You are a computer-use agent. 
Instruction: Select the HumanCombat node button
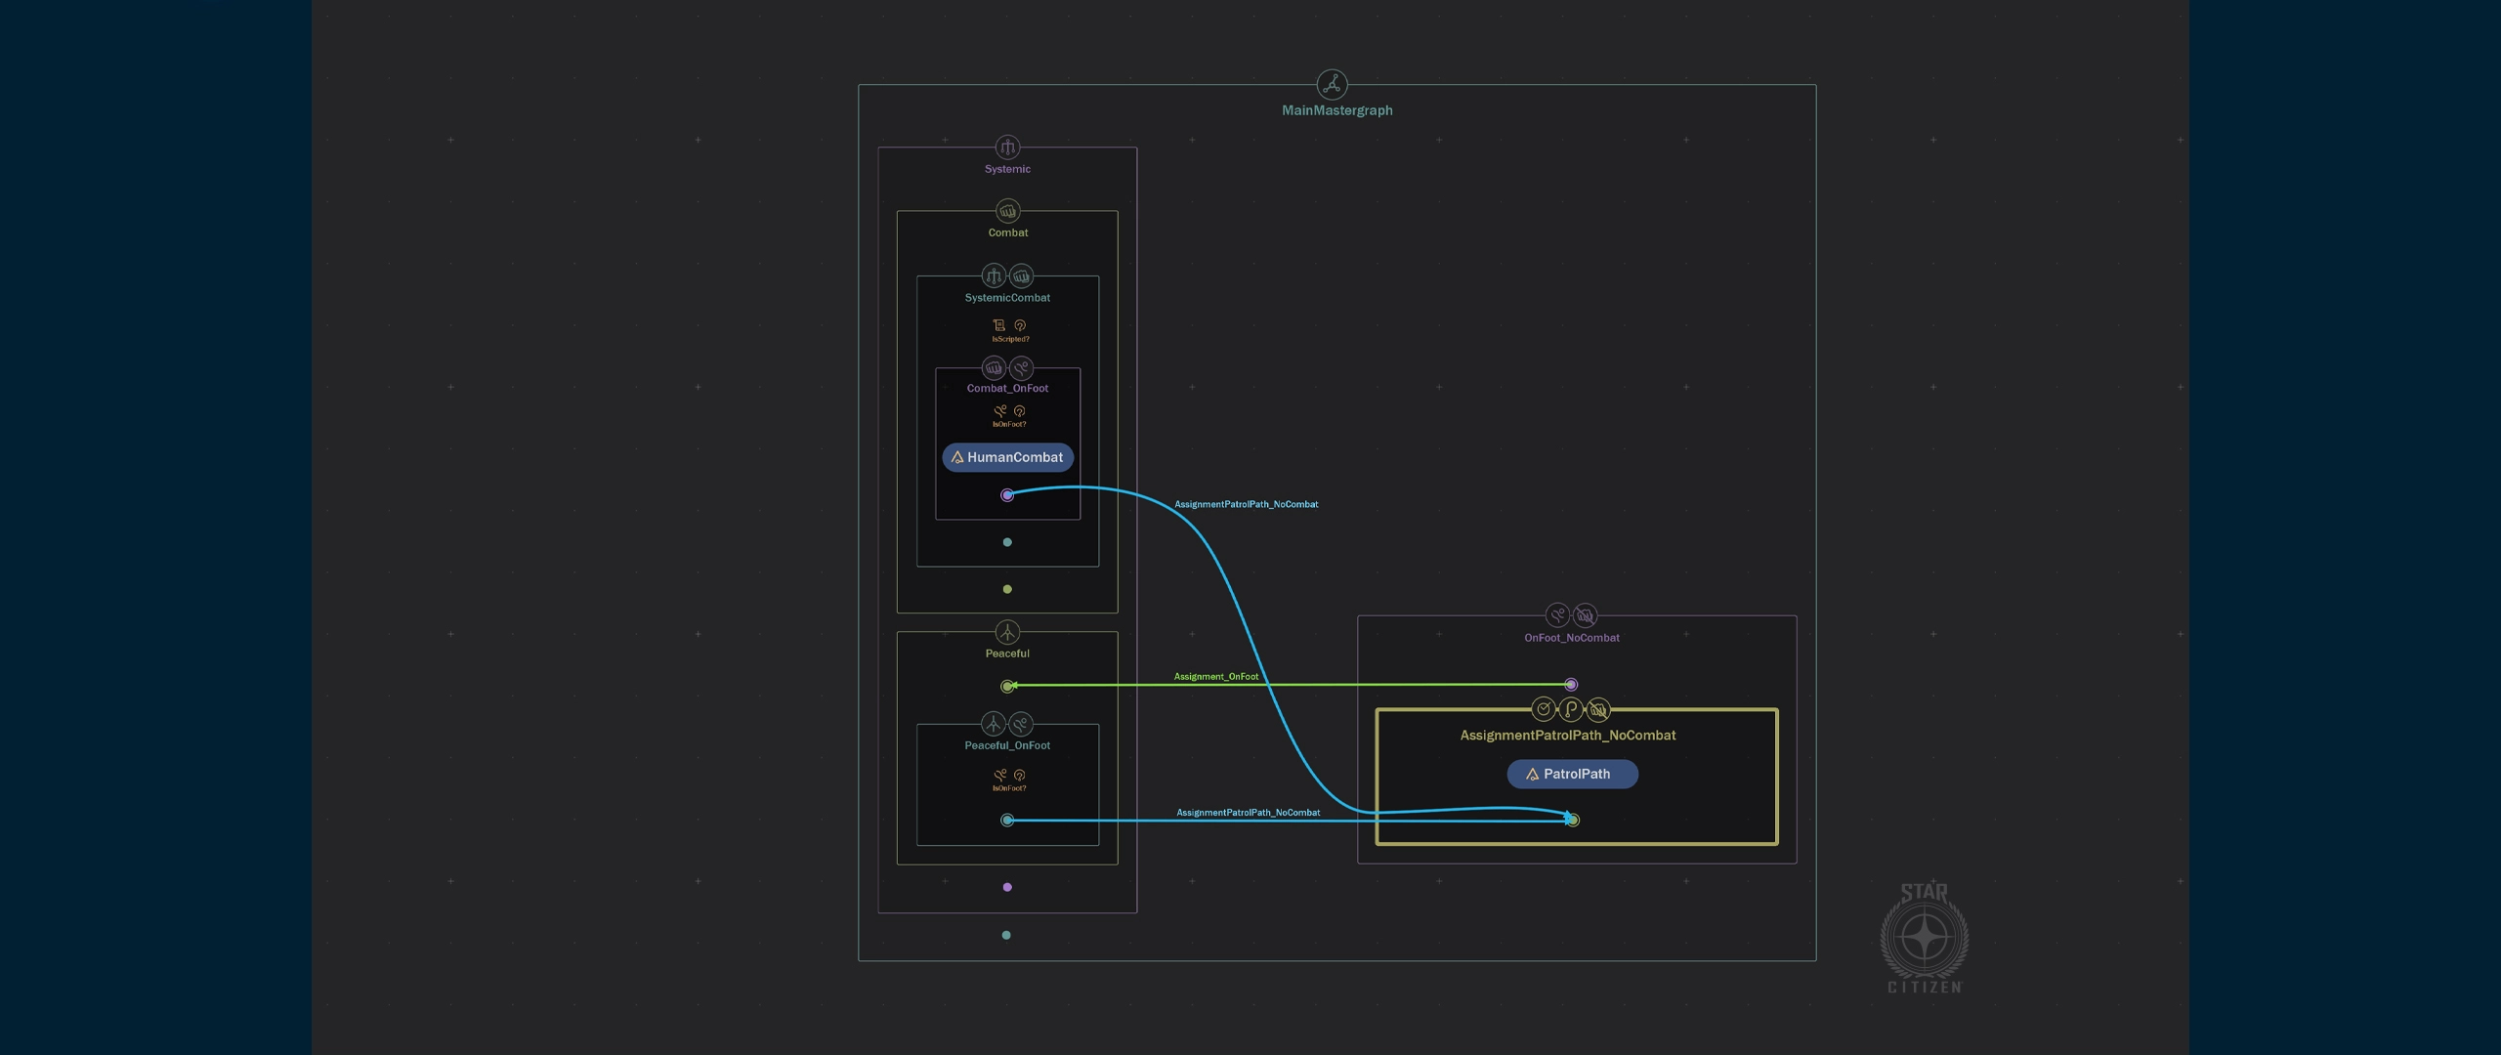1007,457
